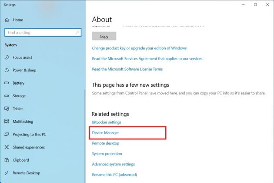Click the Battery icon in sidebar
Screen dimensions: 274x183
point(7,83)
